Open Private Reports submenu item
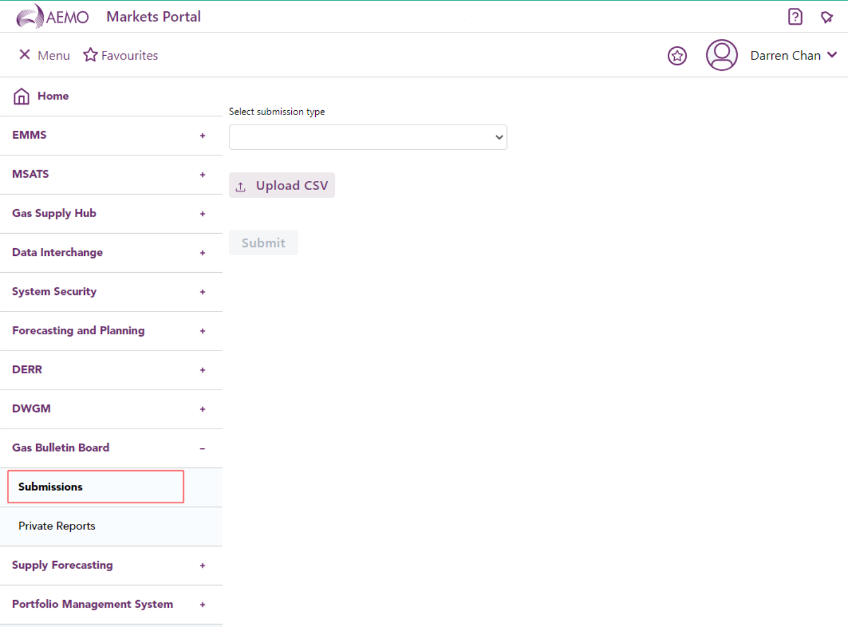The width and height of the screenshot is (848, 627). (x=57, y=526)
